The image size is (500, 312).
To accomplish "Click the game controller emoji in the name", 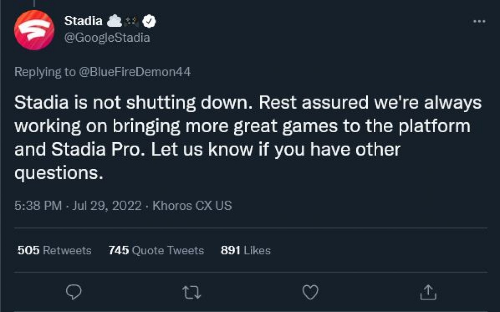I will pyautogui.click(x=131, y=20).
